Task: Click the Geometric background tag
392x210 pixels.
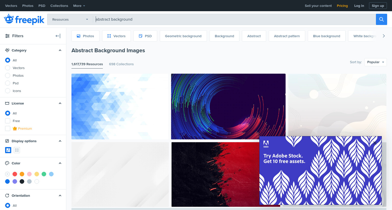Action: tap(183, 36)
